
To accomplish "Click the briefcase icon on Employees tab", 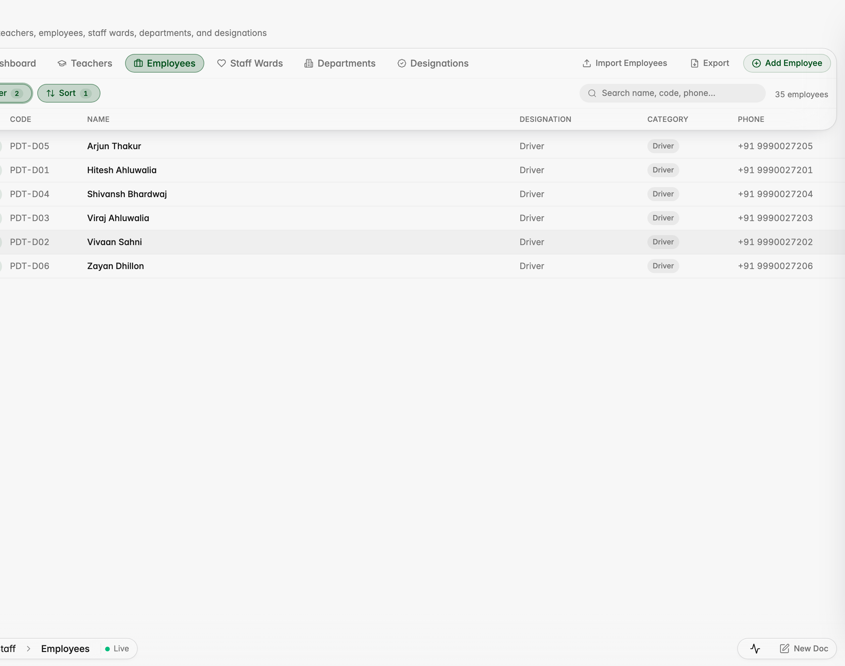I will click(x=138, y=63).
